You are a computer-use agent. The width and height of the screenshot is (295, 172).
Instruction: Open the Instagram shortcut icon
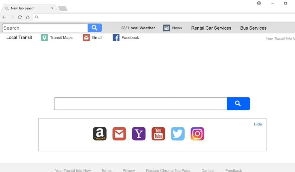pos(197,134)
